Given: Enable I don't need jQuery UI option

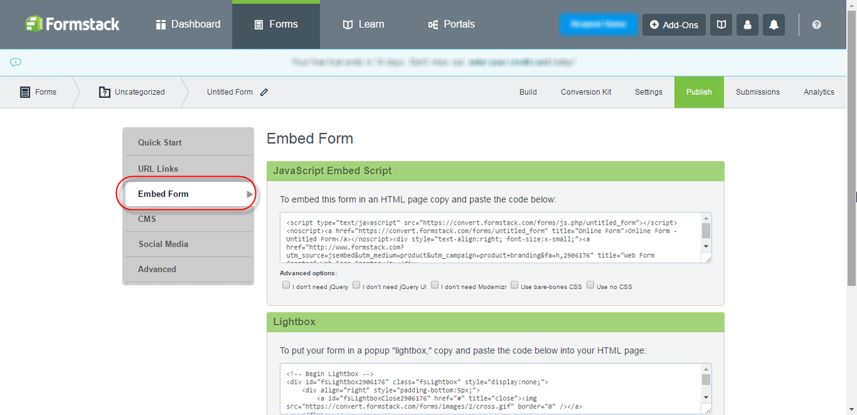Looking at the screenshot, I should pos(356,285).
